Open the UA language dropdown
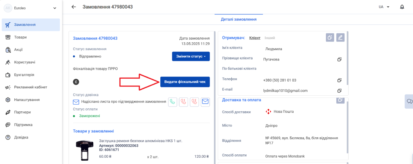This screenshot has height=164, width=413. click(384, 7)
